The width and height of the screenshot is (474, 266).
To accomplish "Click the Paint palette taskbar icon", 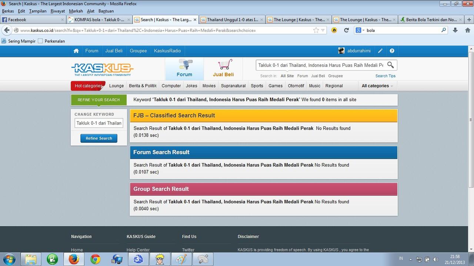I will coord(181,259).
